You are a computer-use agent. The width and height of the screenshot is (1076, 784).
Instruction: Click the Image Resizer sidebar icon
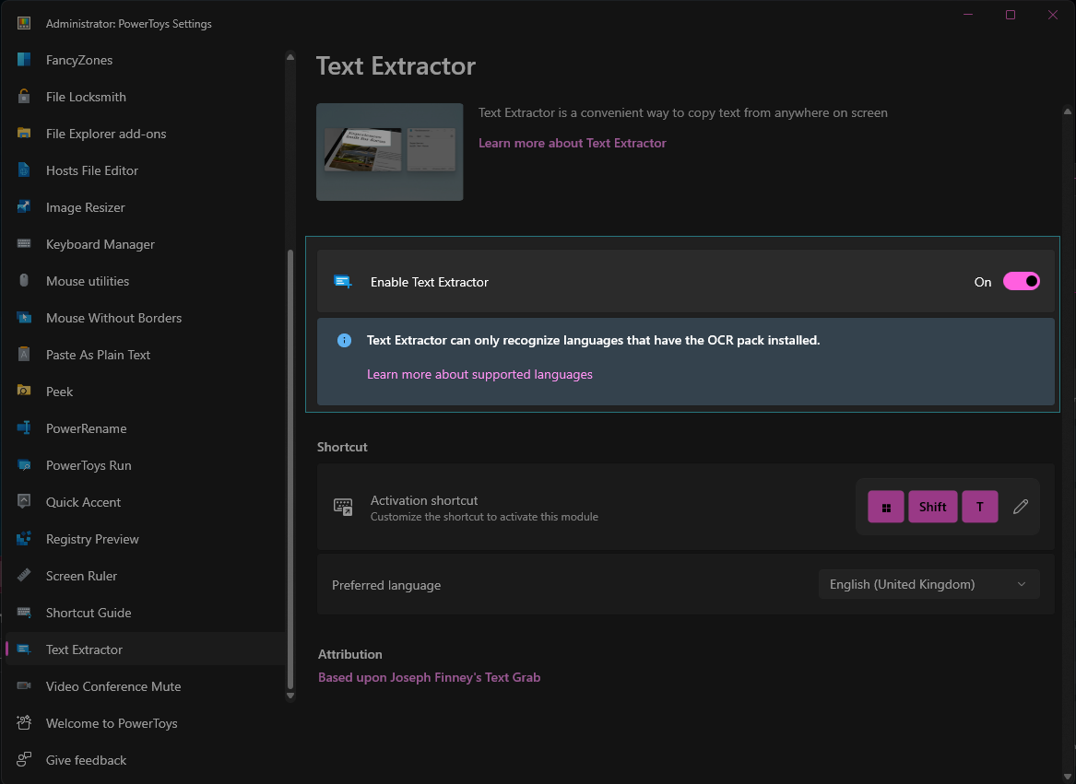(x=24, y=207)
